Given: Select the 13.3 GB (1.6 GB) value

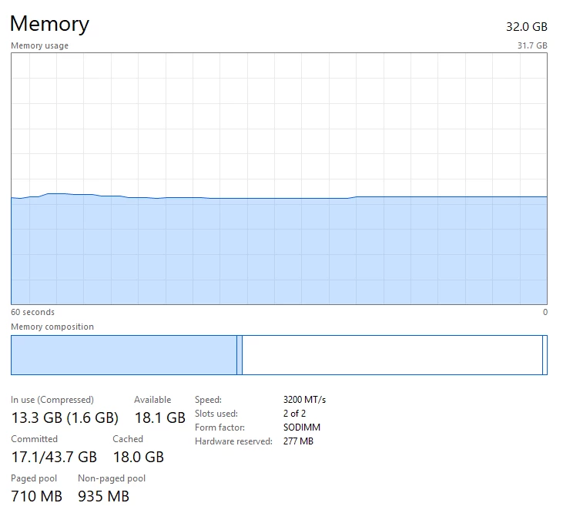Looking at the screenshot, I should 65,417.
